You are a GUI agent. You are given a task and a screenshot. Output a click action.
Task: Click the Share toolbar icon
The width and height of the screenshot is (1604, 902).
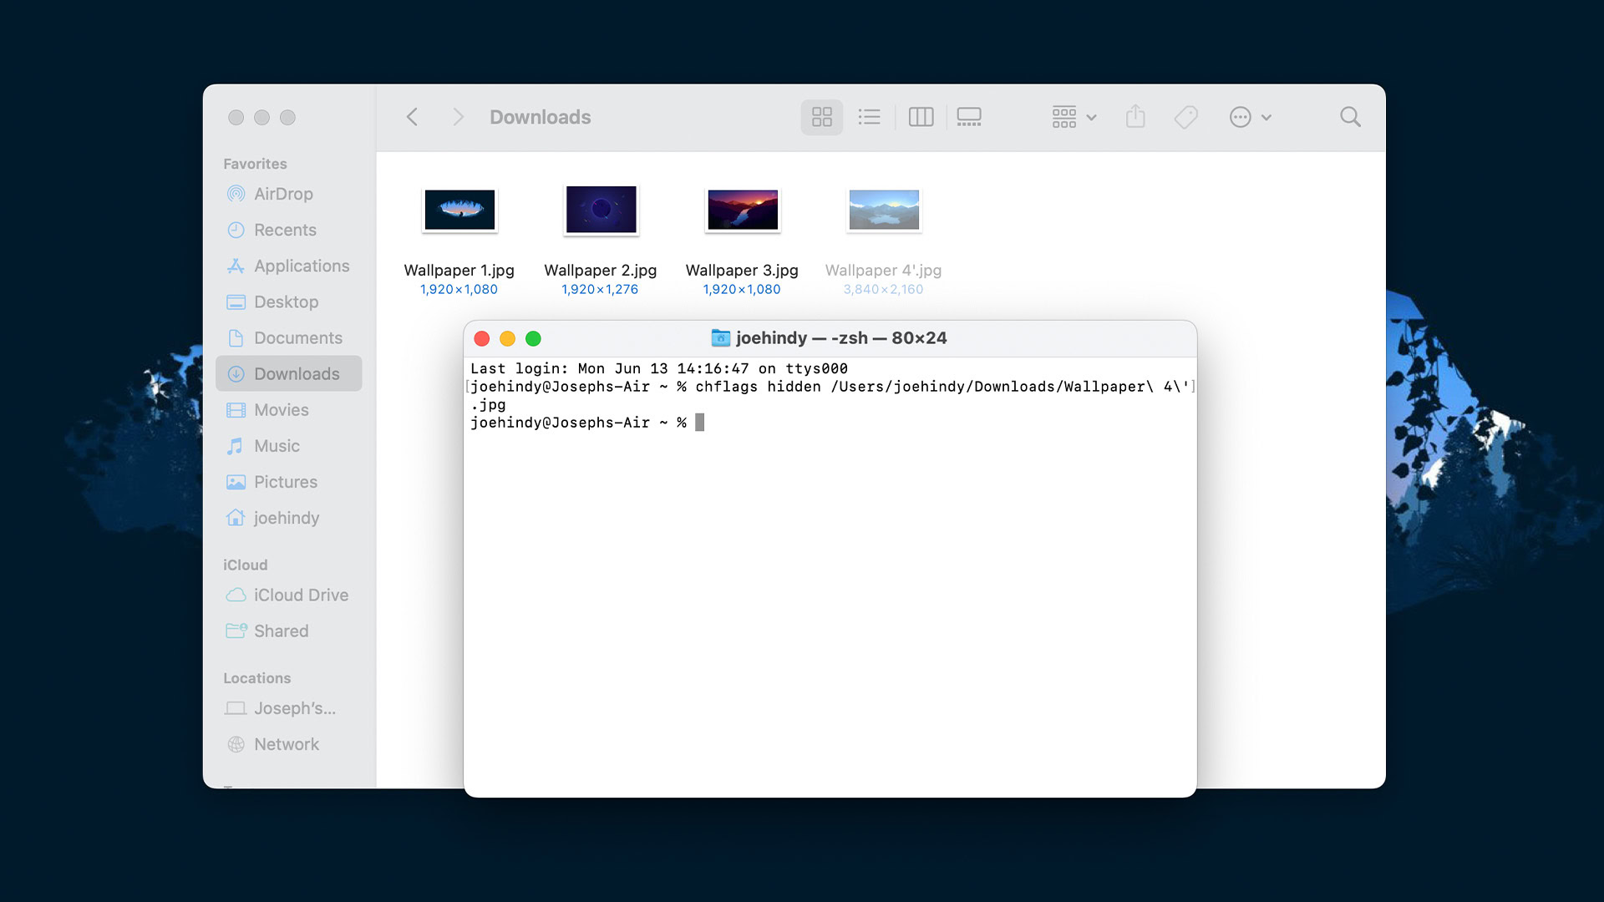(x=1135, y=117)
